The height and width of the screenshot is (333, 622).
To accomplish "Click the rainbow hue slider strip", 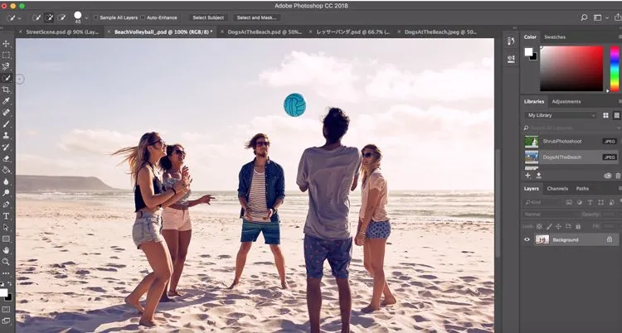I will [615, 68].
